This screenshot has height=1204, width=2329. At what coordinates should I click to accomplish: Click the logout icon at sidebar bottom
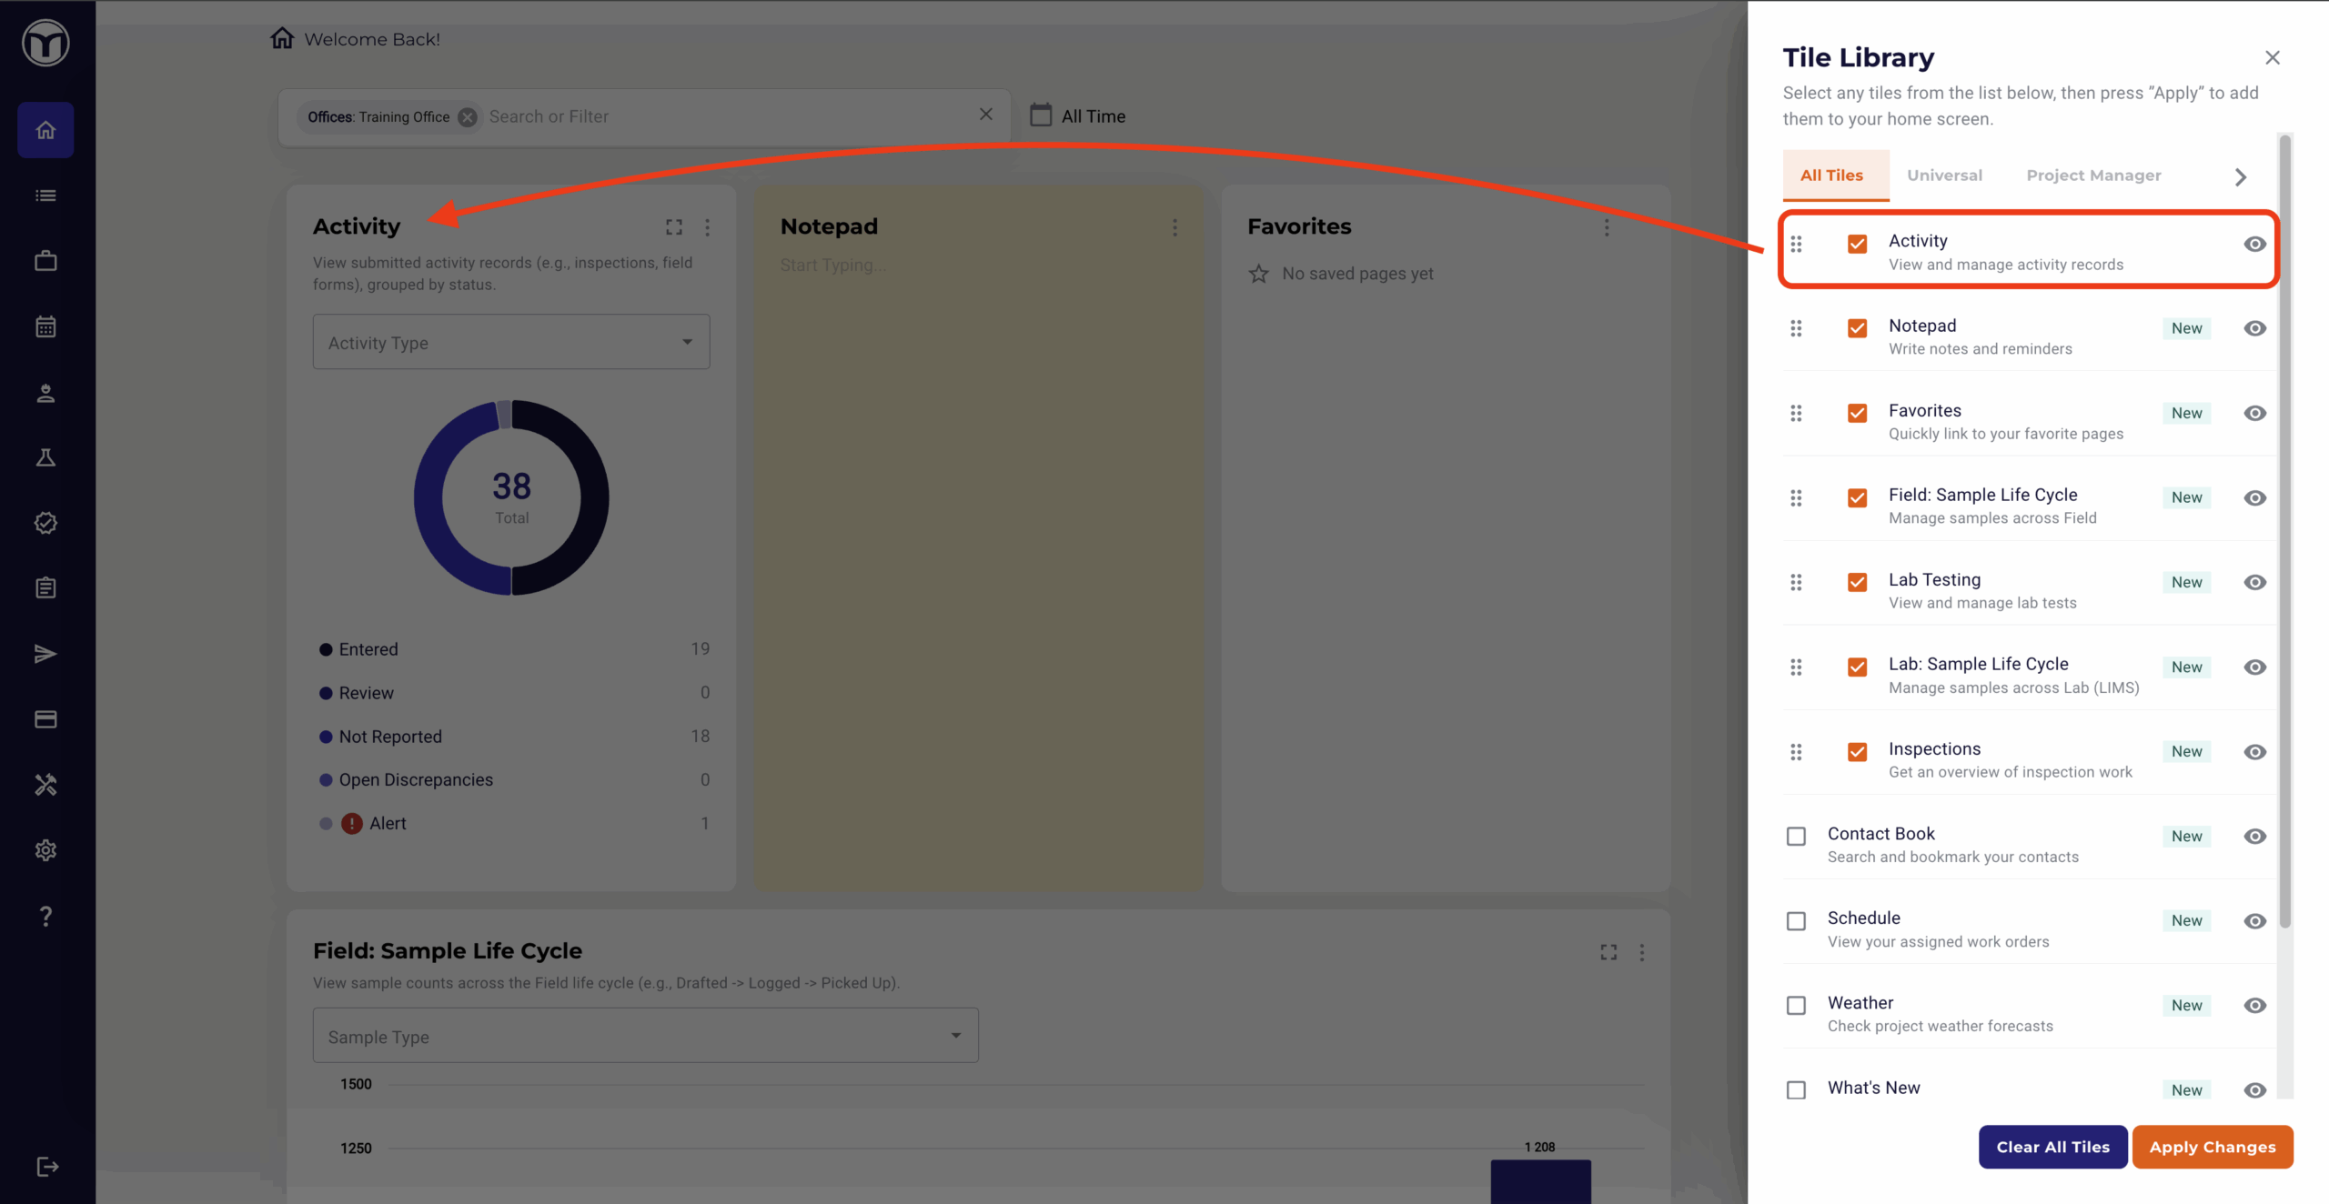coord(47,1167)
